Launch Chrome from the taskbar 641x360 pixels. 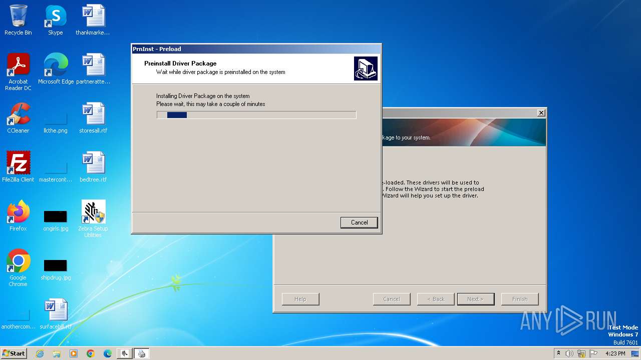pos(91,353)
